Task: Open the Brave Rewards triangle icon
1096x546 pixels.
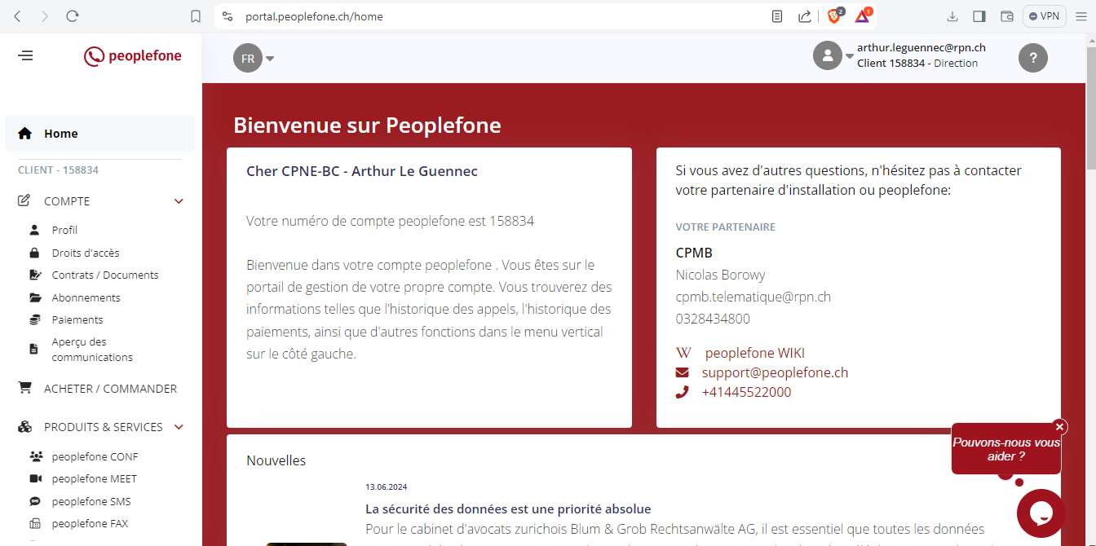Action: pyautogui.click(x=863, y=15)
